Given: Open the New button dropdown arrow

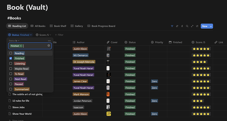Looking at the screenshot, I should (x=211, y=26).
